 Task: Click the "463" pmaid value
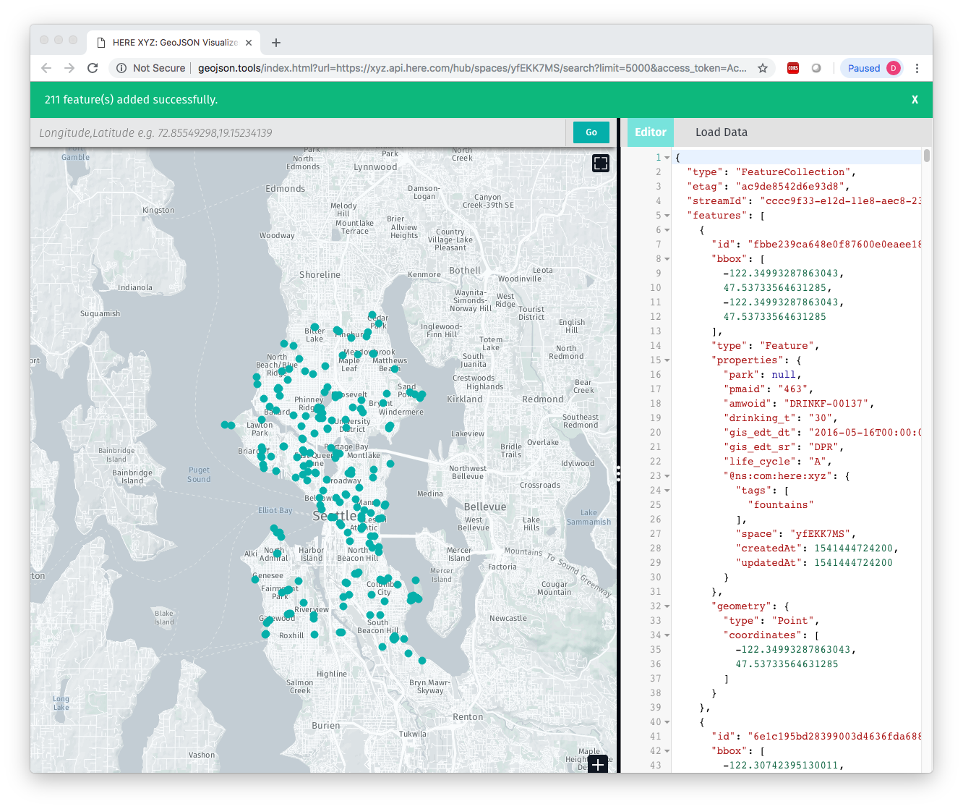(792, 389)
